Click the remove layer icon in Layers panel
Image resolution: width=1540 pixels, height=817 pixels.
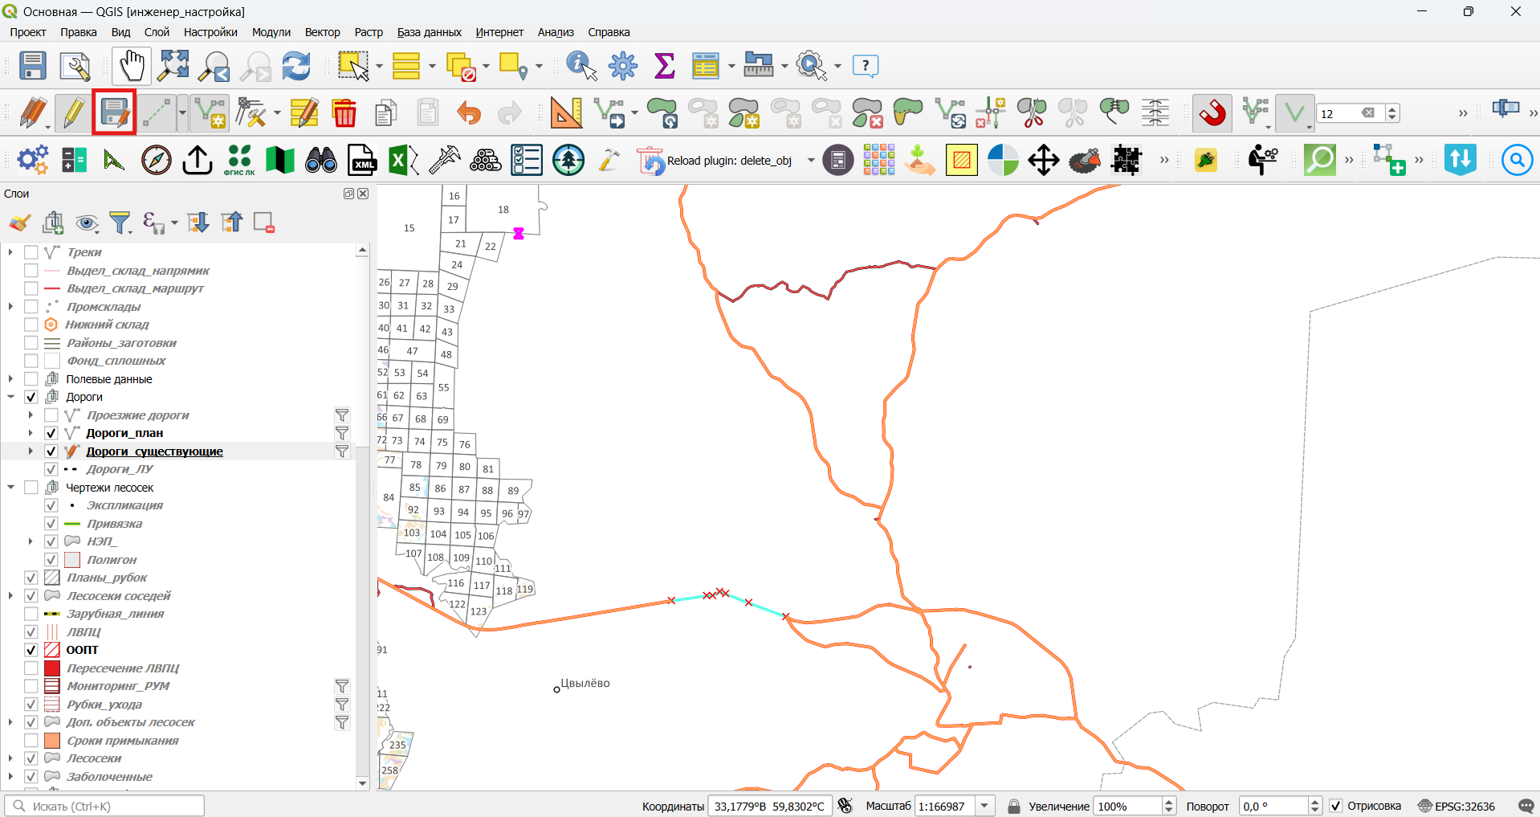(264, 223)
